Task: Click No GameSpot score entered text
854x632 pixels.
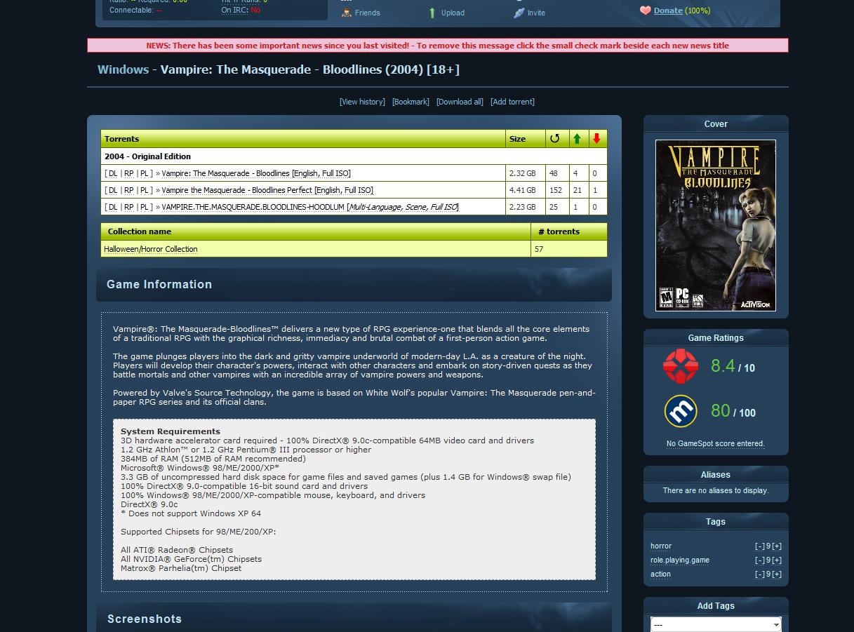Action: coord(716,443)
